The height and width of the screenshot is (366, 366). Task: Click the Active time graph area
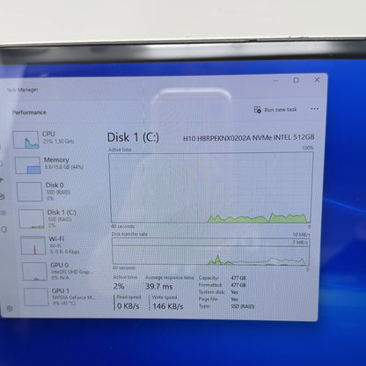pyautogui.click(x=210, y=187)
